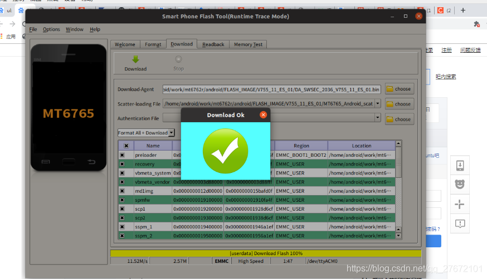Uncheck the md1img partition checkbox

coord(122,191)
